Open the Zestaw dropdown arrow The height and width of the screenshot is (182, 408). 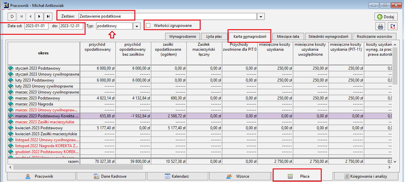pyautogui.click(x=261, y=17)
